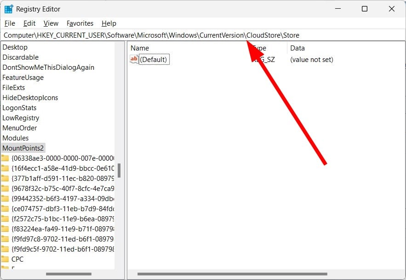The width and height of the screenshot is (406, 280).
Task: Select the Desktop key in tree
Action: click(x=15, y=47)
